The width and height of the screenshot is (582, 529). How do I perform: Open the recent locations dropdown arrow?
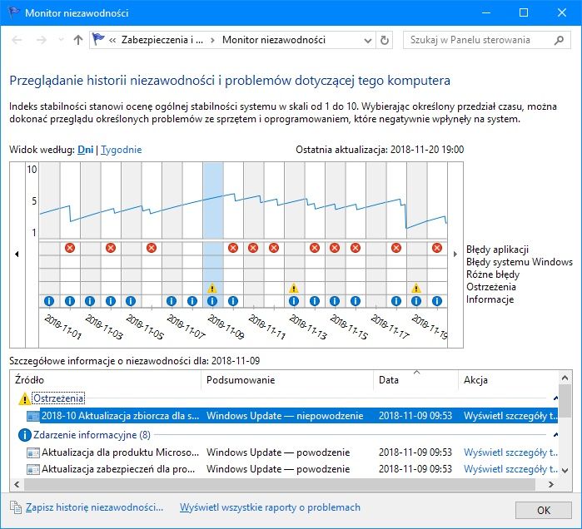coord(62,40)
